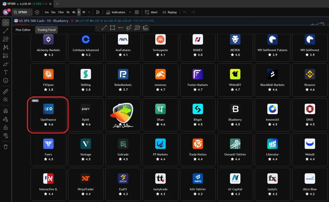Select the Bitget broker
Image resolution: width=329 pixels, height=202 pixels.
[198, 115]
